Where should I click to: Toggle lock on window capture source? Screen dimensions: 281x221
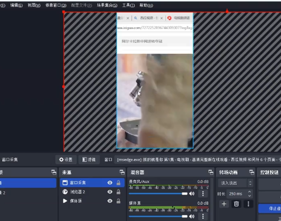coord(119,182)
